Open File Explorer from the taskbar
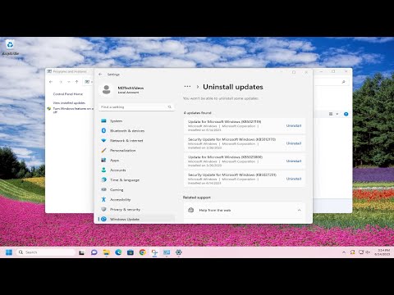 click(106, 252)
